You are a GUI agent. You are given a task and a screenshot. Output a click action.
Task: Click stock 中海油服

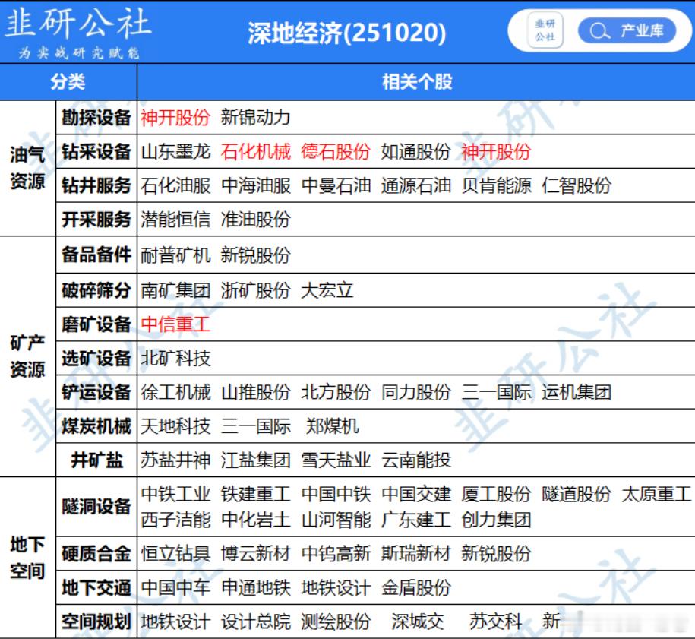tap(256, 186)
